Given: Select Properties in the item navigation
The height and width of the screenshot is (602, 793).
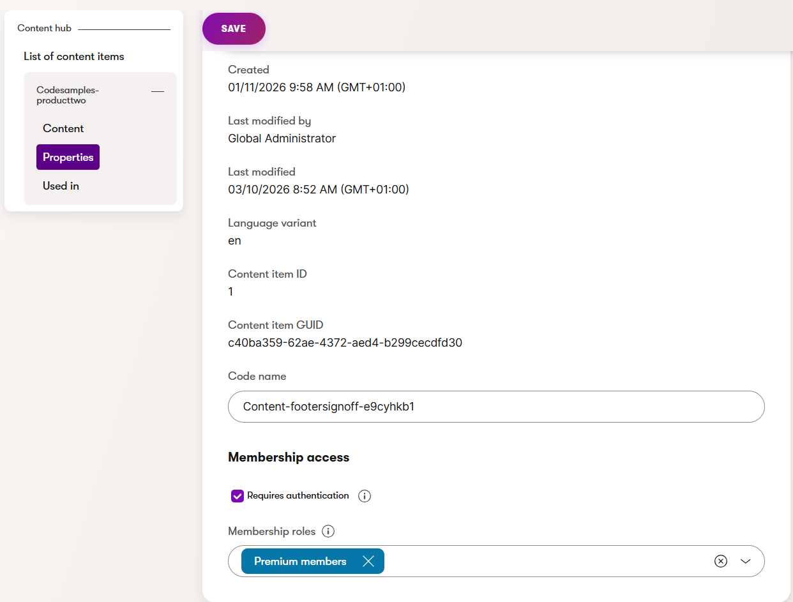Looking at the screenshot, I should 68,156.
